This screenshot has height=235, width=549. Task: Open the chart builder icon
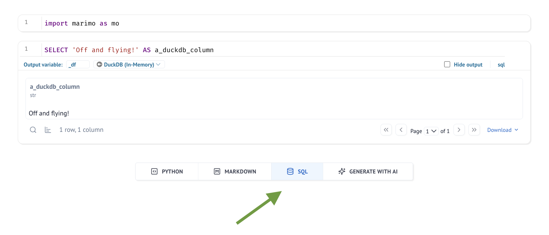point(48,130)
